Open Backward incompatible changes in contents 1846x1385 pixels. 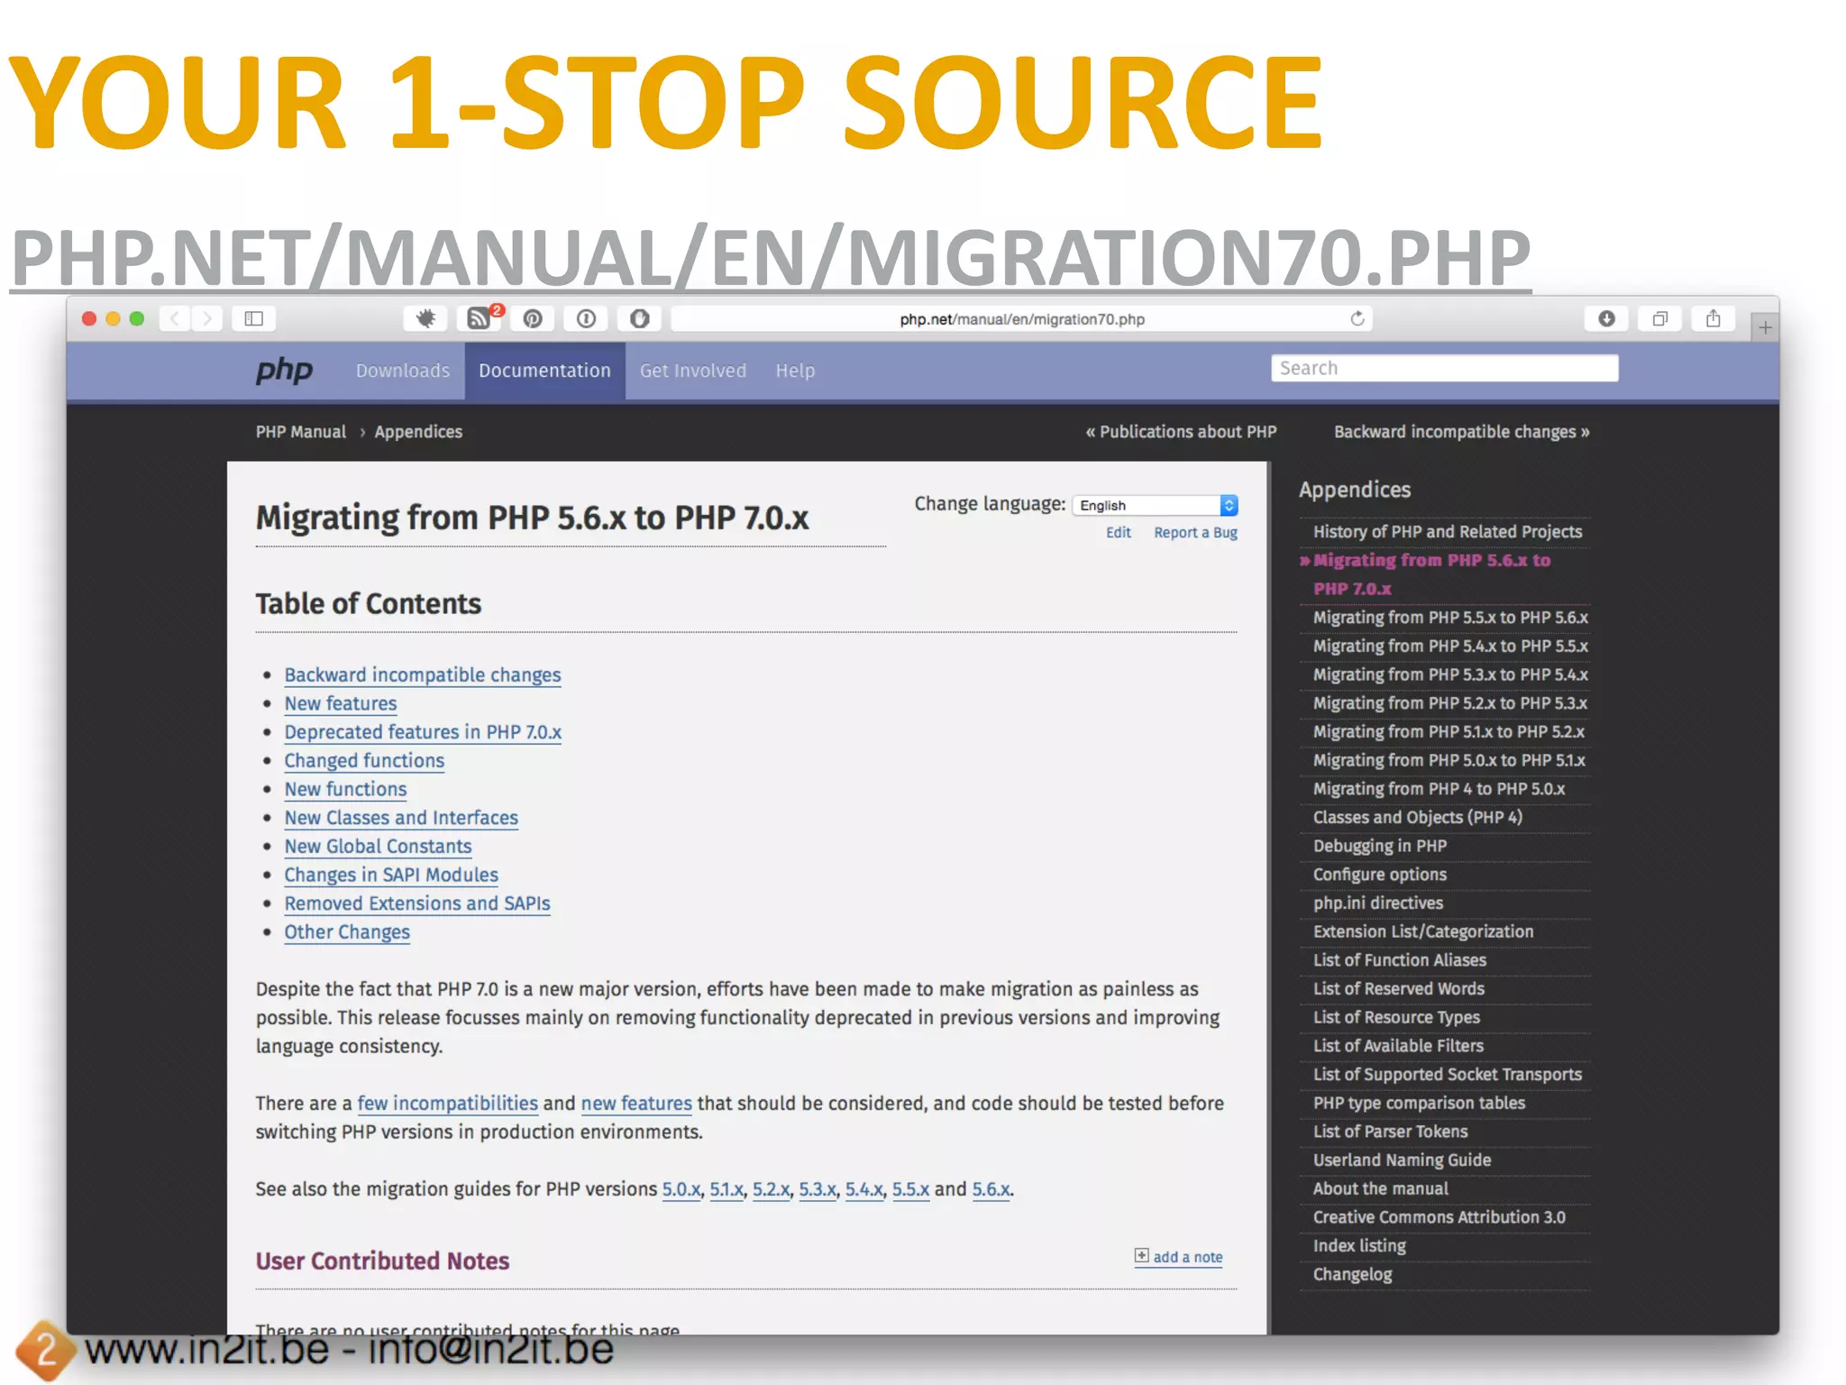click(x=423, y=675)
